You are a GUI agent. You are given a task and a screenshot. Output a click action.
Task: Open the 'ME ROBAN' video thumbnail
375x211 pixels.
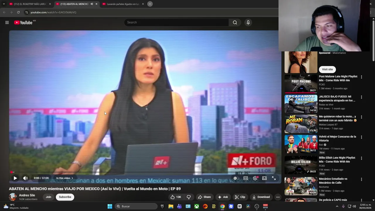[x=301, y=124]
